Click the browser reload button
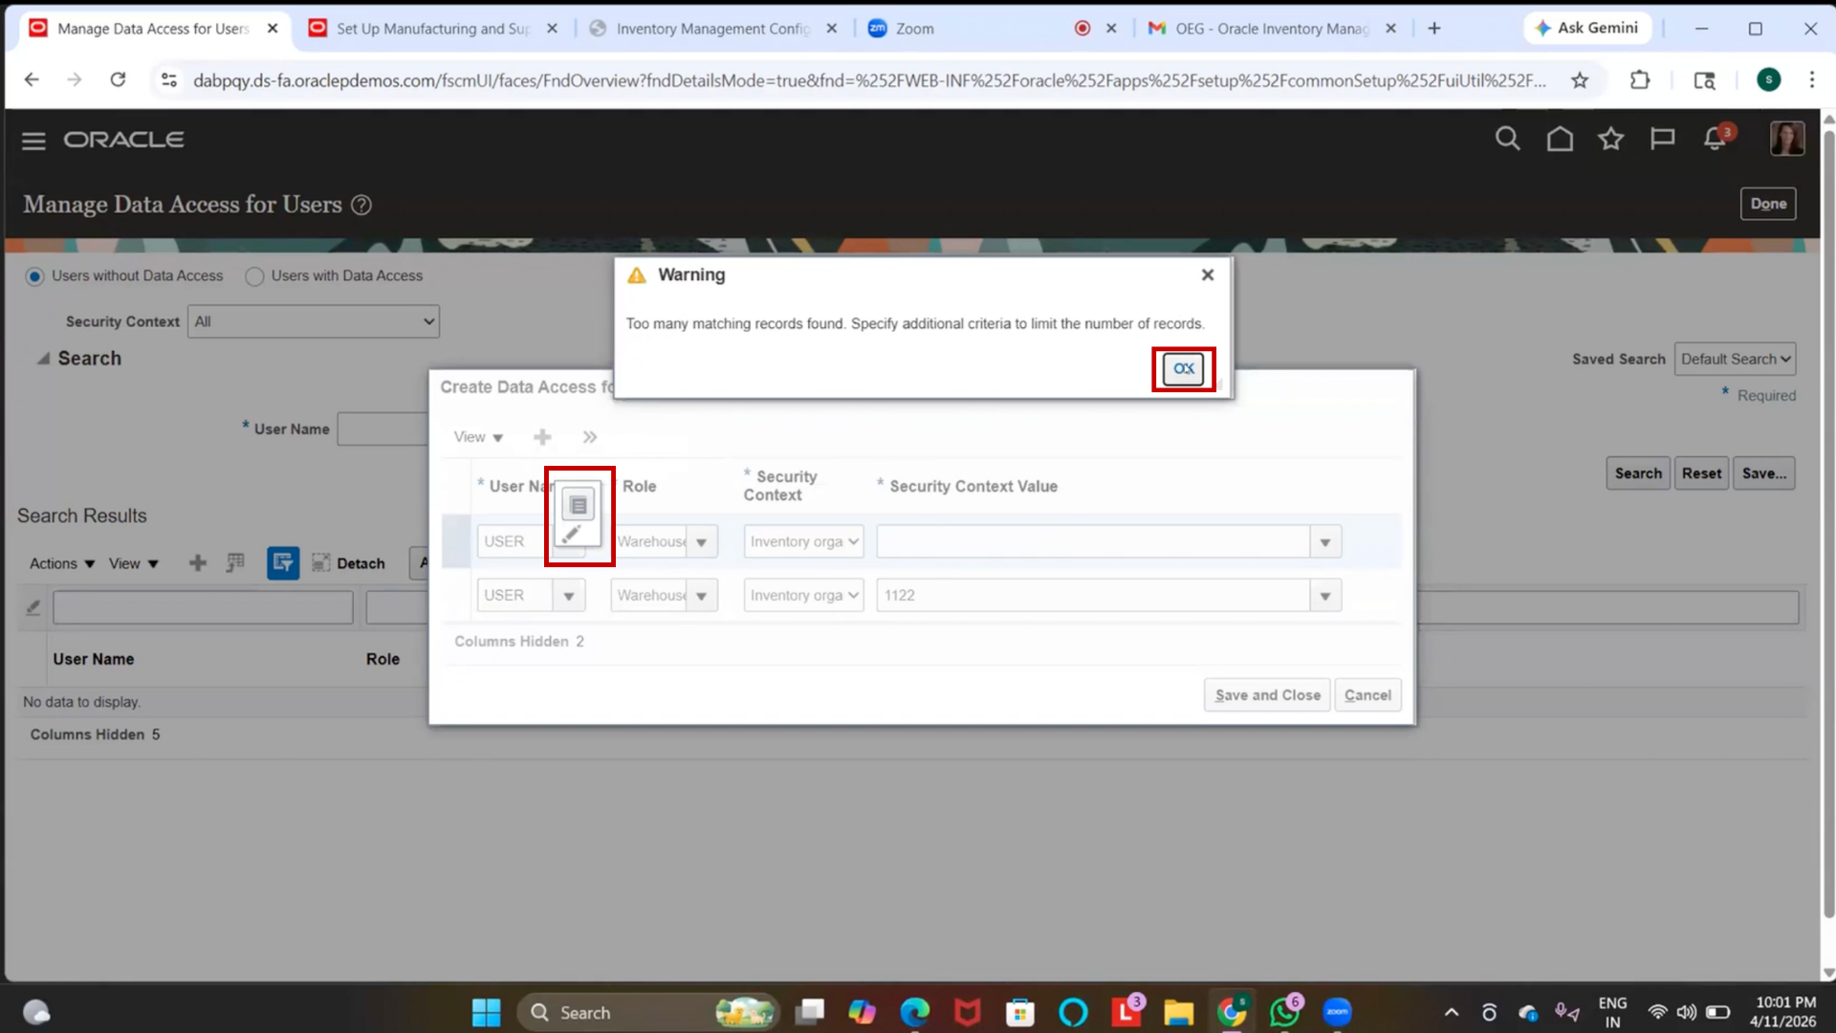Image resolution: width=1836 pixels, height=1033 pixels. pyautogui.click(x=118, y=80)
